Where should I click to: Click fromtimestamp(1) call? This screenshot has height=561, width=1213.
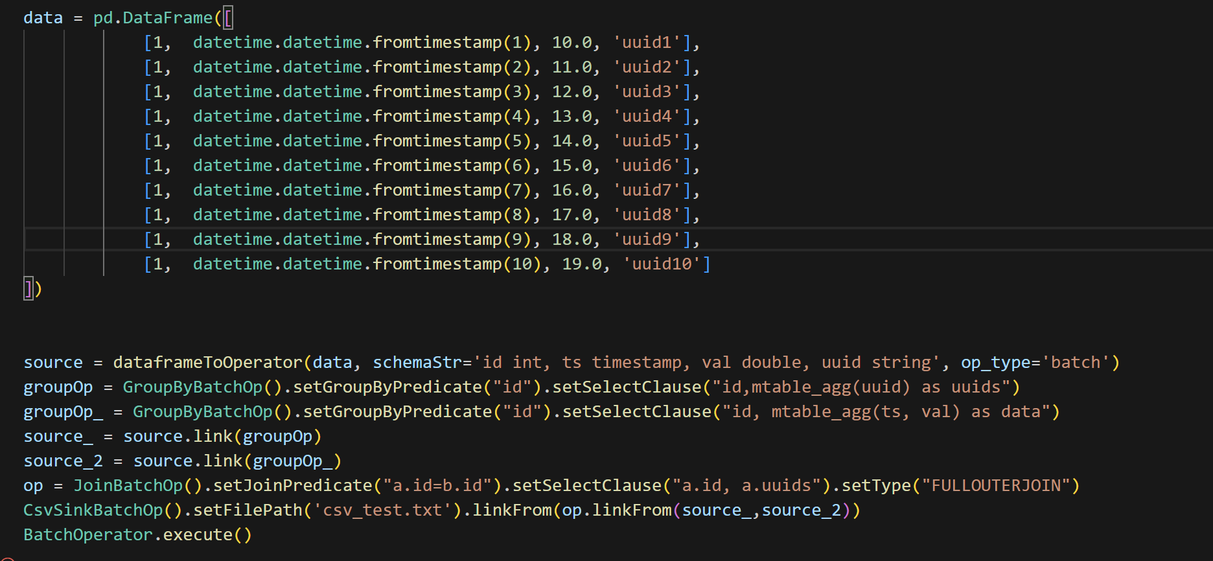[452, 43]
